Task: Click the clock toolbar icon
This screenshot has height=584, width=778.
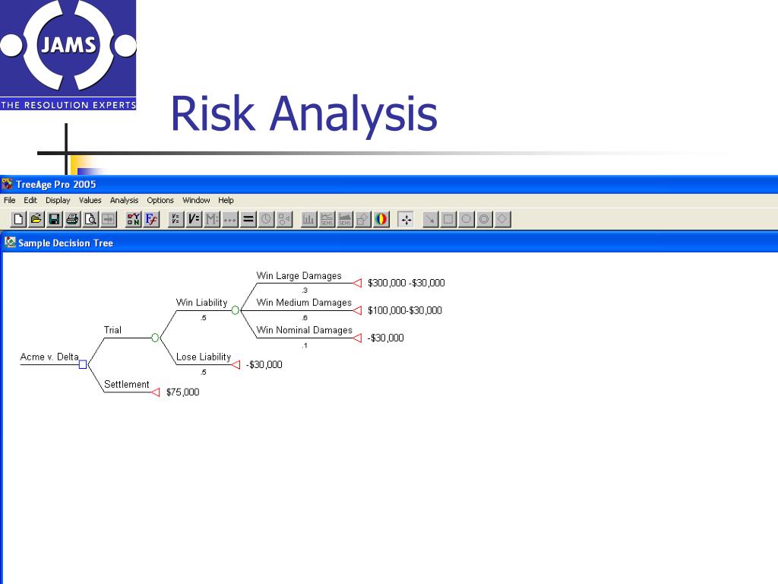Action: point(267,219)
